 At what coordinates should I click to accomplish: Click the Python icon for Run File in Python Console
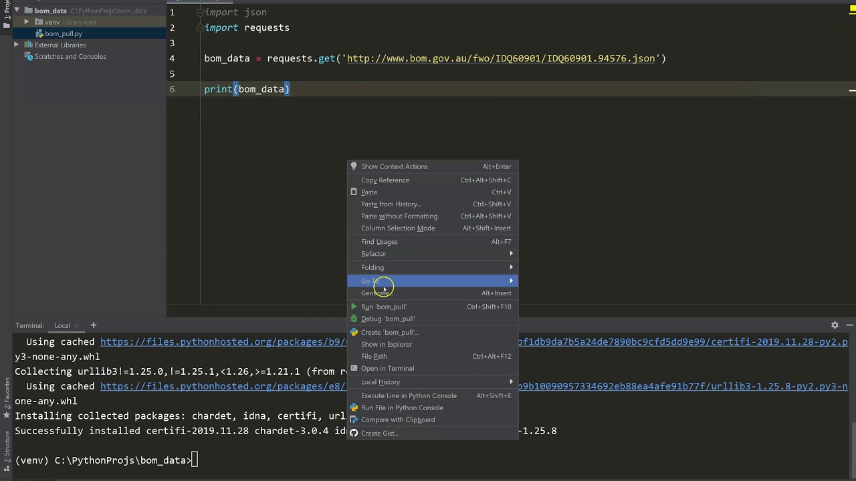pyautogui.click(x=354, y=408)
